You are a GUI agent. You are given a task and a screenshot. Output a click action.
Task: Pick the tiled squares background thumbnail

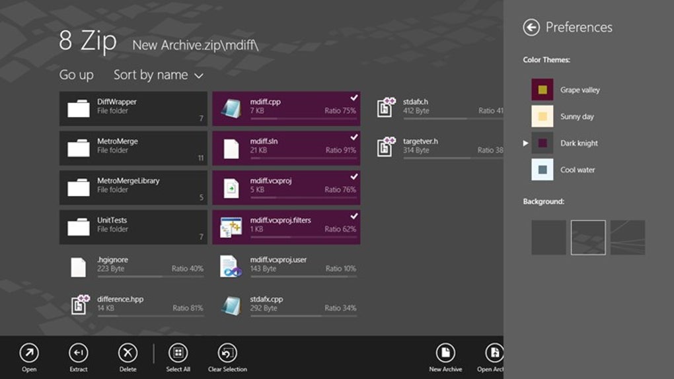point(588,238)
